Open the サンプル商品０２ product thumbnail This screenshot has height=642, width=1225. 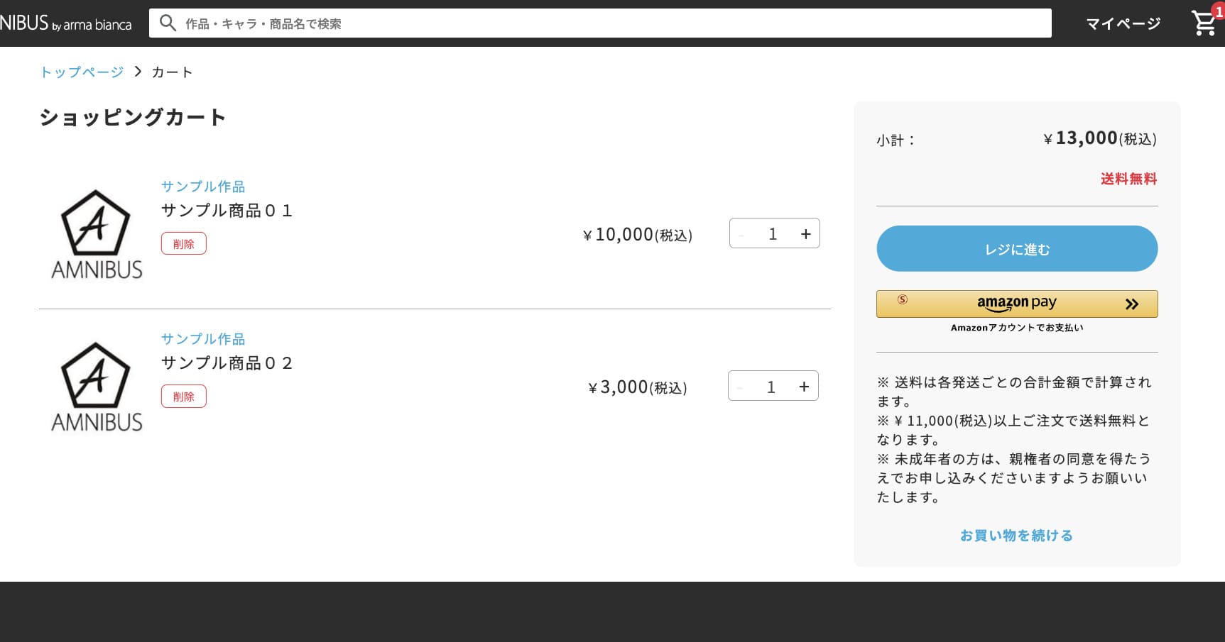[x=97, y=387]
